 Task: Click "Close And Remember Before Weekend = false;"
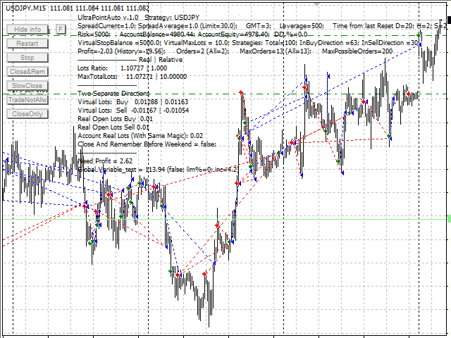[x=147, y=144]
